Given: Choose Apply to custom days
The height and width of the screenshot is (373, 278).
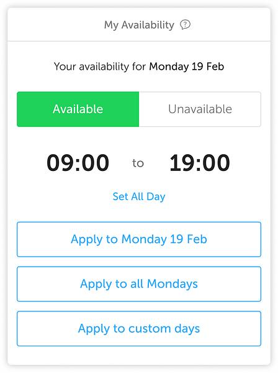Looking at the screenshot, I should (x=139, y=328).
